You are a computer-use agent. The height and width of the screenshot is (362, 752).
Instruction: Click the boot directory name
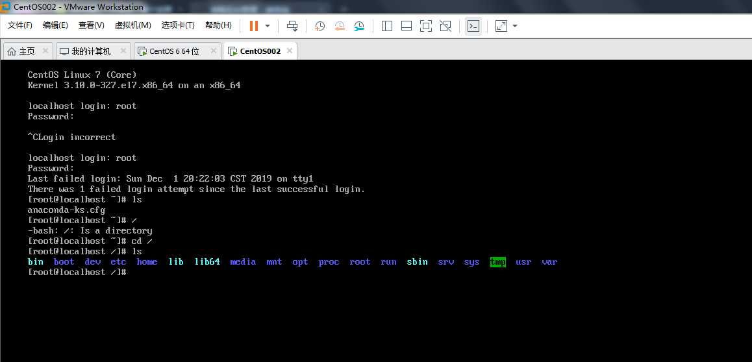64,262
